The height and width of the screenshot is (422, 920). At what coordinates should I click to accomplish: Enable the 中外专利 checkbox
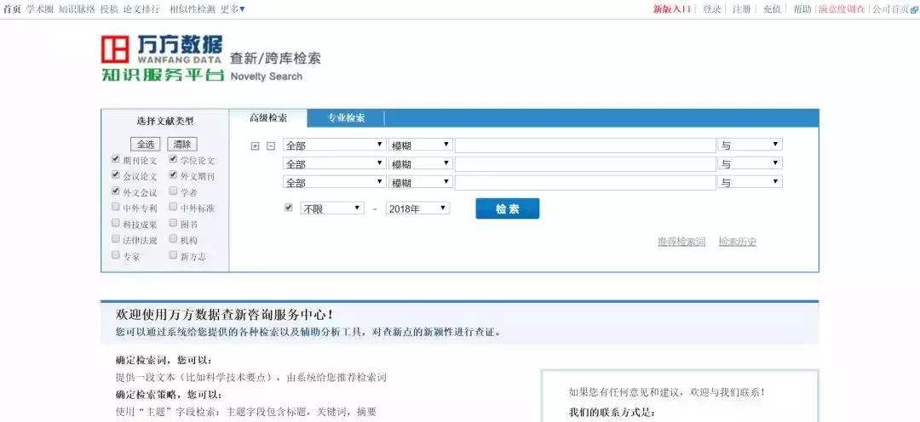tap(116, 206)
